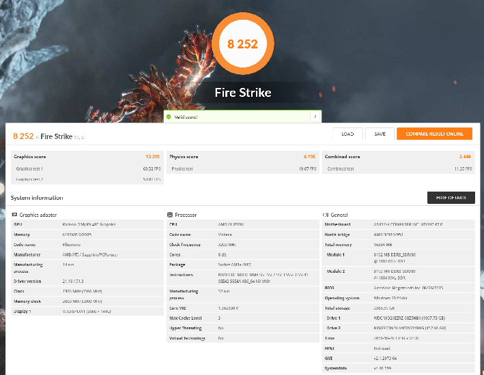Viewport: 484px width, 375px height.
Task: Click the HPET Not used row
Action: [398, 348]
